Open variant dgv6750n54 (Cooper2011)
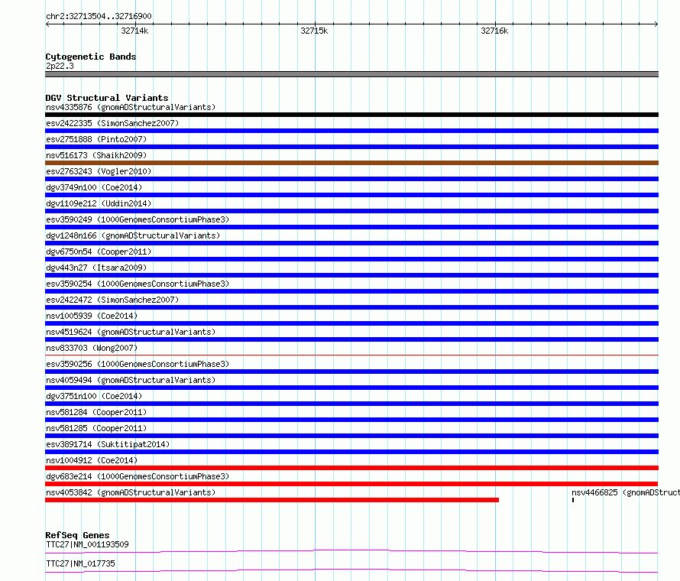The width and height of the screenshot is (680, 581). [99, 252]
